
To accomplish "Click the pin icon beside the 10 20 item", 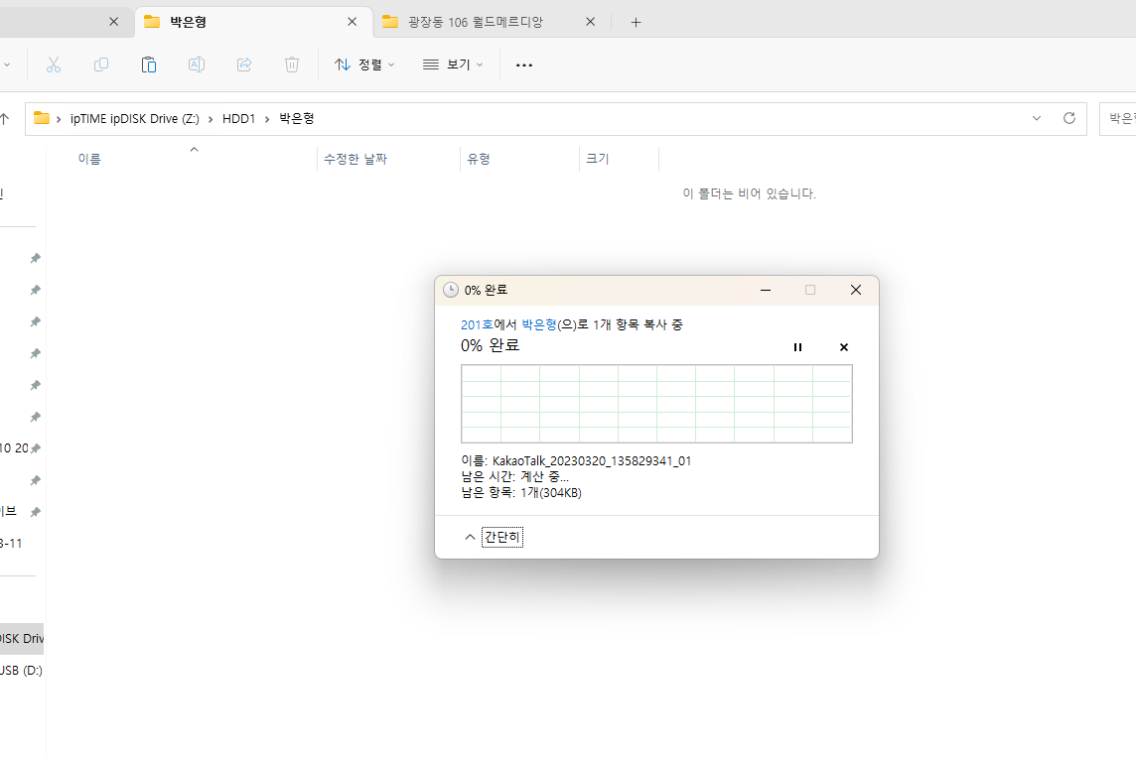I will (x=36, y=448).
